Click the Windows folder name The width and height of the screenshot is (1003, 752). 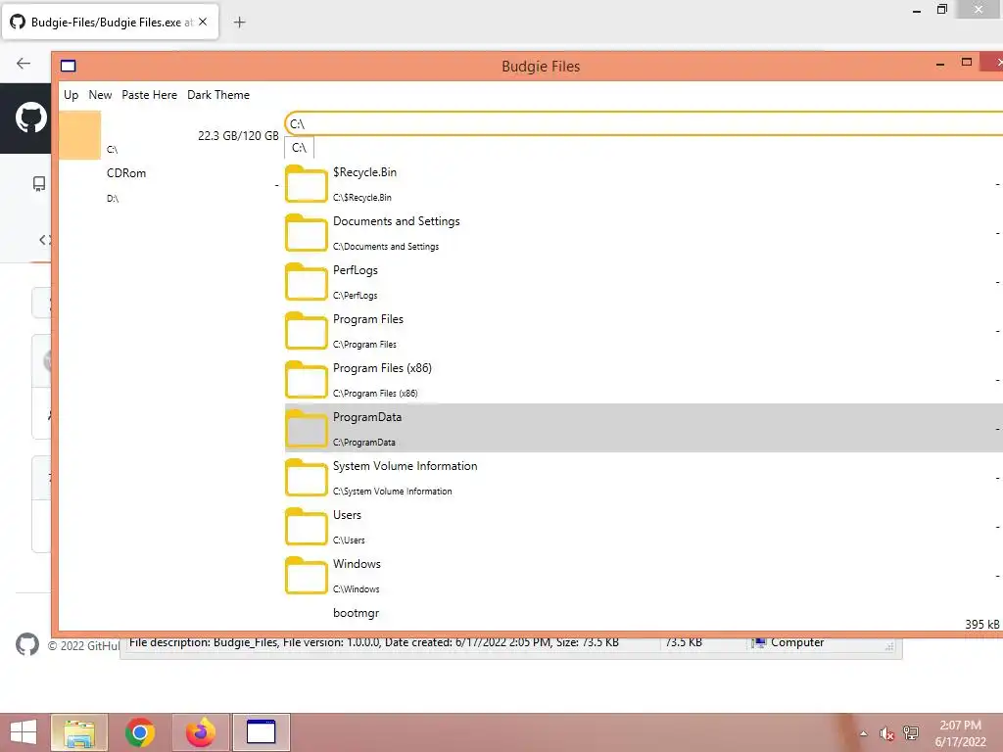click(x=357, y=564)
